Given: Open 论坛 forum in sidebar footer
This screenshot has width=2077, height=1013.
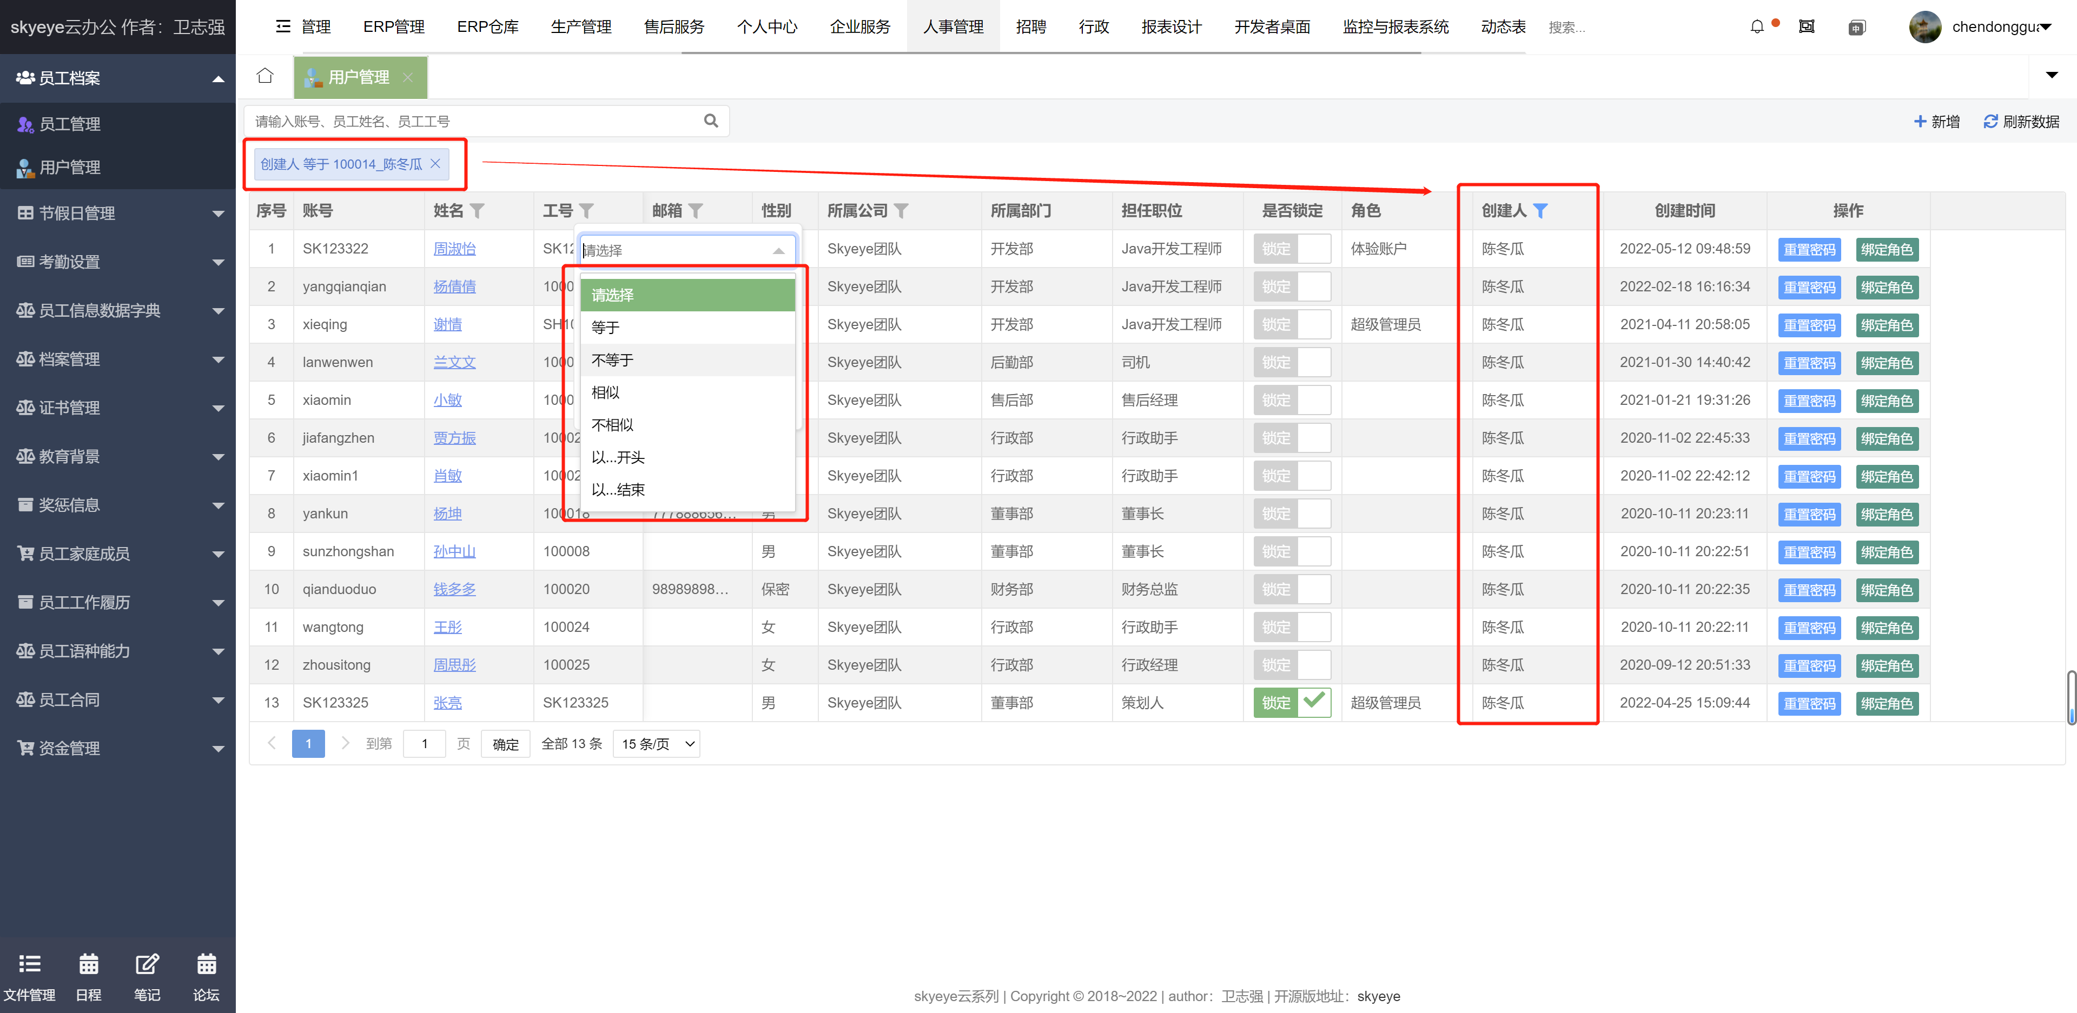Looking at the screenshot, I should (x=207, y=977).
